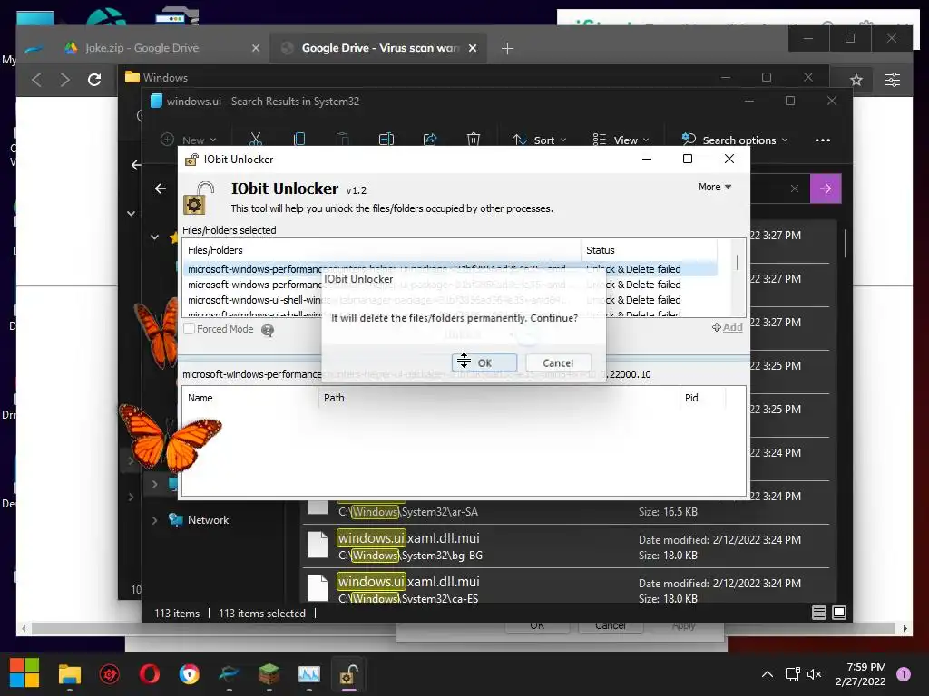Go back in the browser

36,80
